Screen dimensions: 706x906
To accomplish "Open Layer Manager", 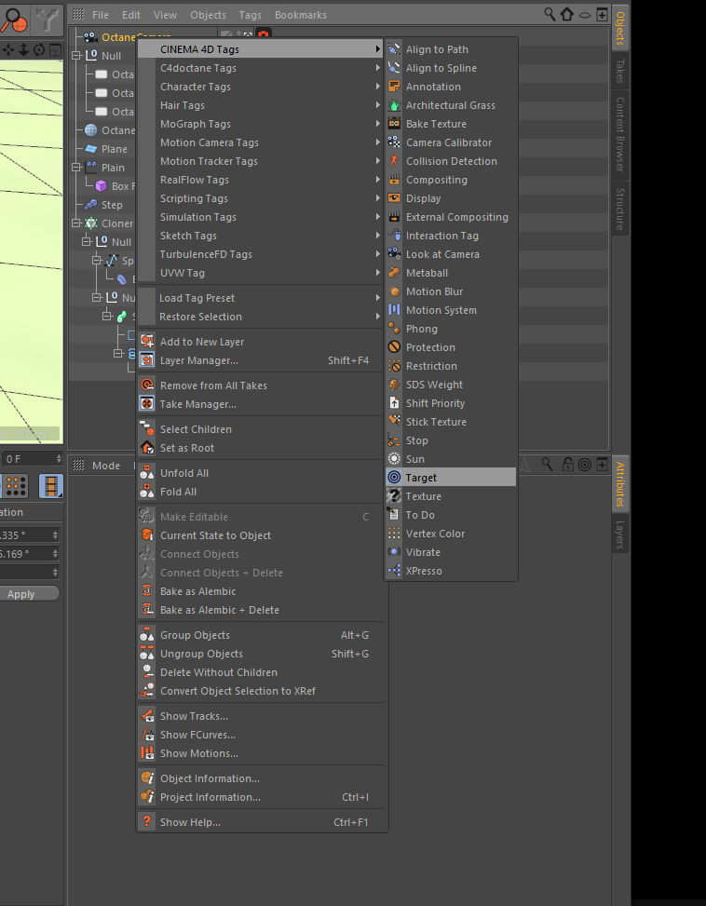I will point(261,360).
